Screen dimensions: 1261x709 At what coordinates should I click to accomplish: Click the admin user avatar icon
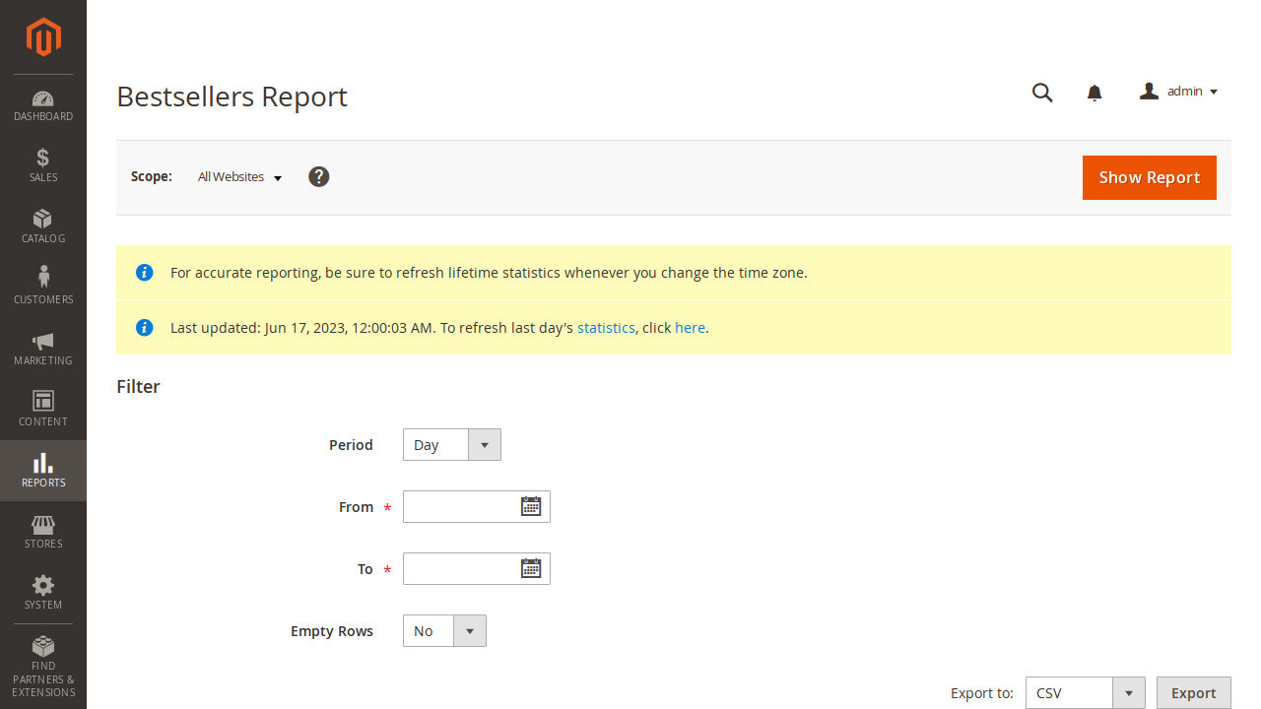click(x=1149, y=91)
